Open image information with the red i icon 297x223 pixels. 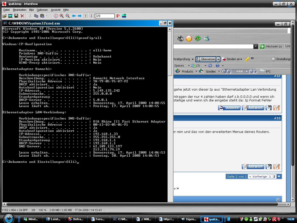(x=56, y=16)
